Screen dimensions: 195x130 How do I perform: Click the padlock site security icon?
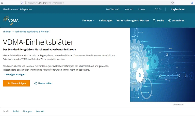click(25, 3)
